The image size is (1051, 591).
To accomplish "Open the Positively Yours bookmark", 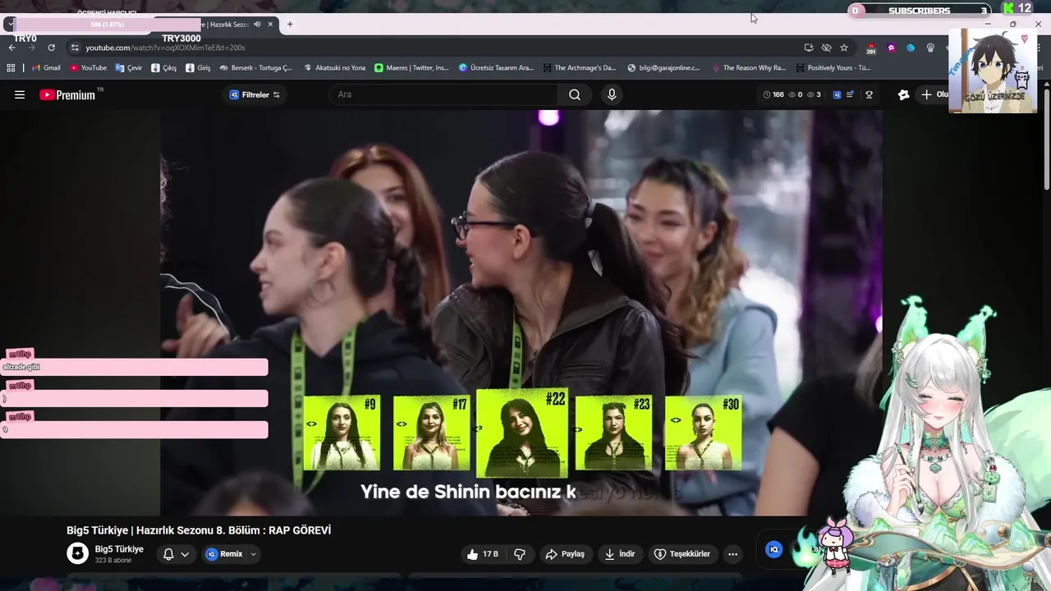I will (x=833, y=68).
